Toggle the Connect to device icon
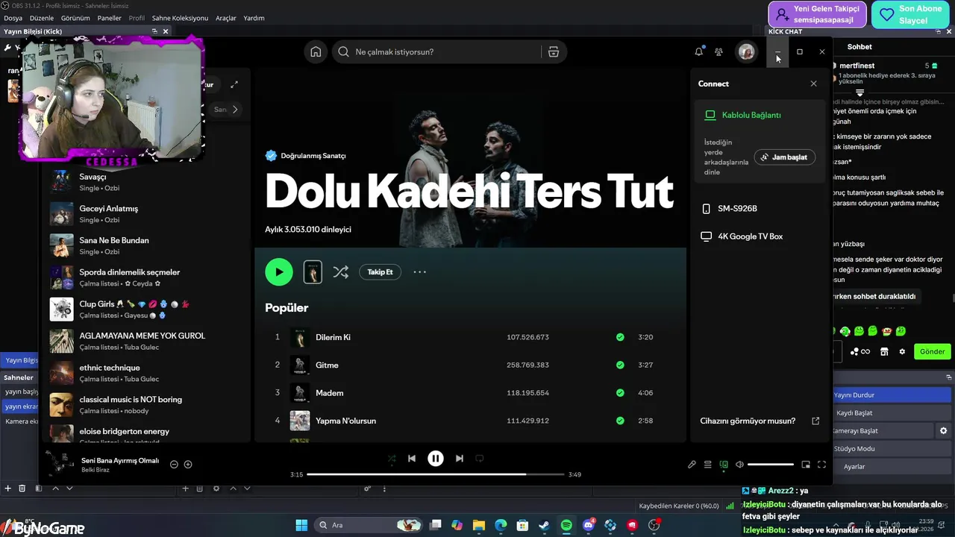955x537 pixels. [724, 465]
